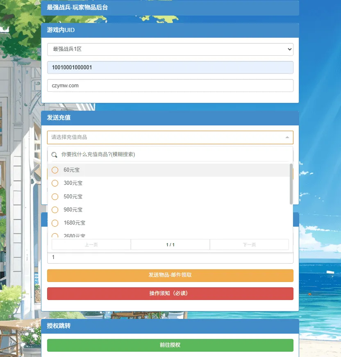The image size is (341, 357).
Task: Select the 300元宝 radio button
Action: tap(55, 183)
